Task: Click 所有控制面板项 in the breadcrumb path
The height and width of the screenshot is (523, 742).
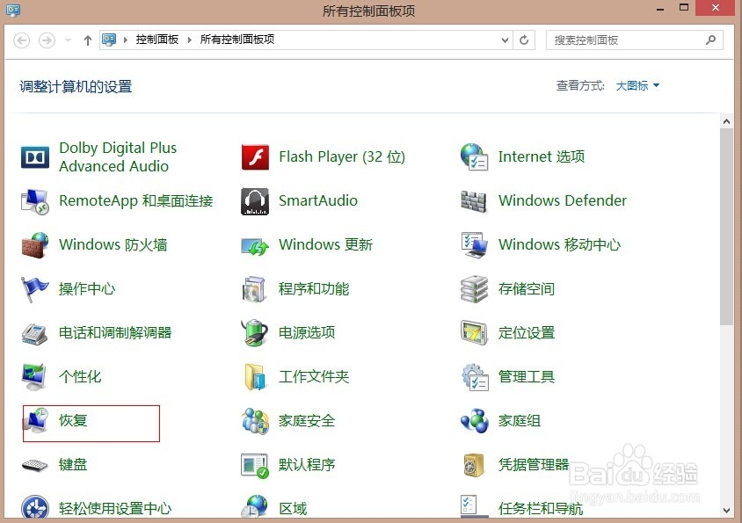Action: click(x=237, y=40)
